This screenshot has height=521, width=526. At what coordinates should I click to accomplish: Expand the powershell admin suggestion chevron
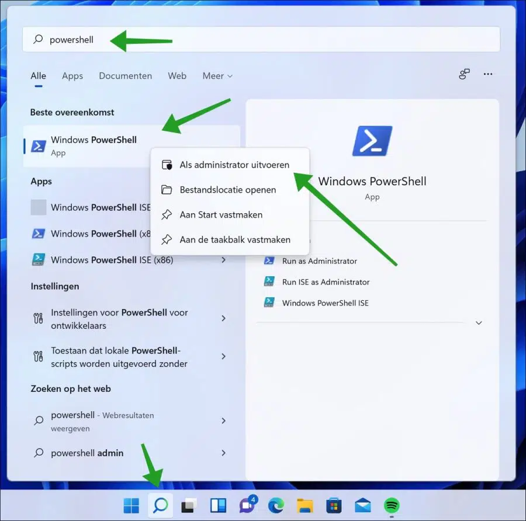[x=223, y=453]
